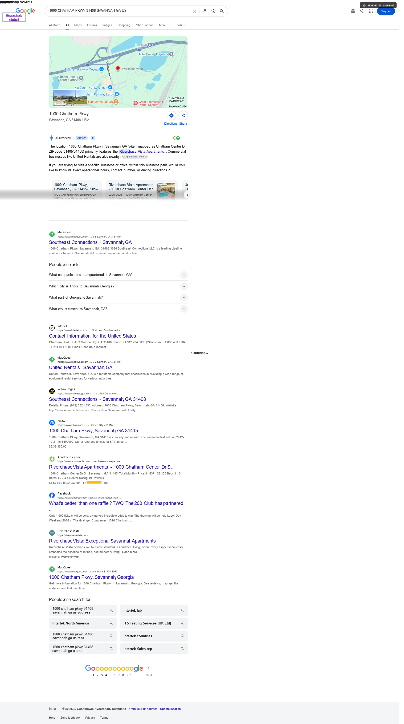404x724 pixels.
Task: Click the Intertek result favicon
Action: (x=52, y=328)
